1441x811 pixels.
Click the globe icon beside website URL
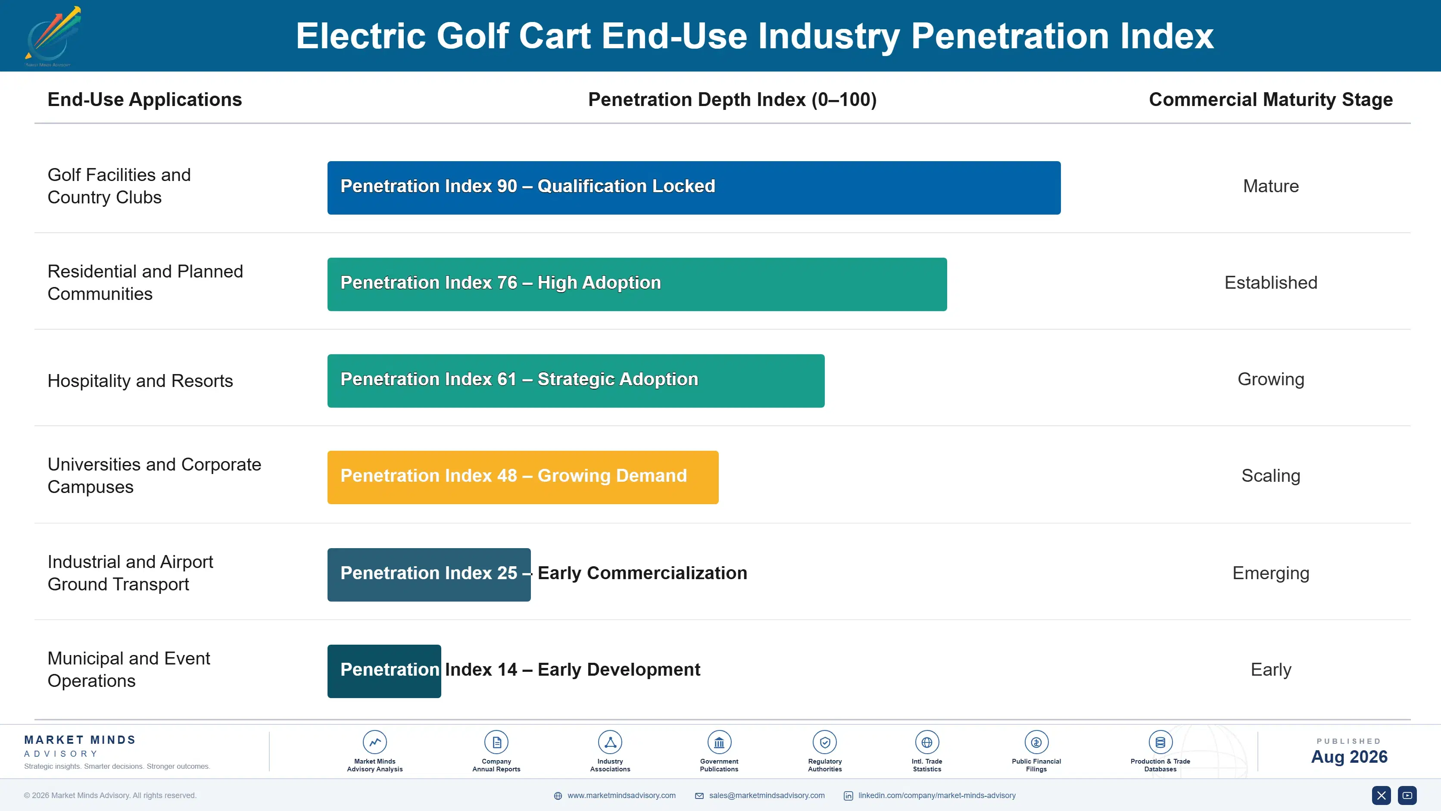pos(558,796)
